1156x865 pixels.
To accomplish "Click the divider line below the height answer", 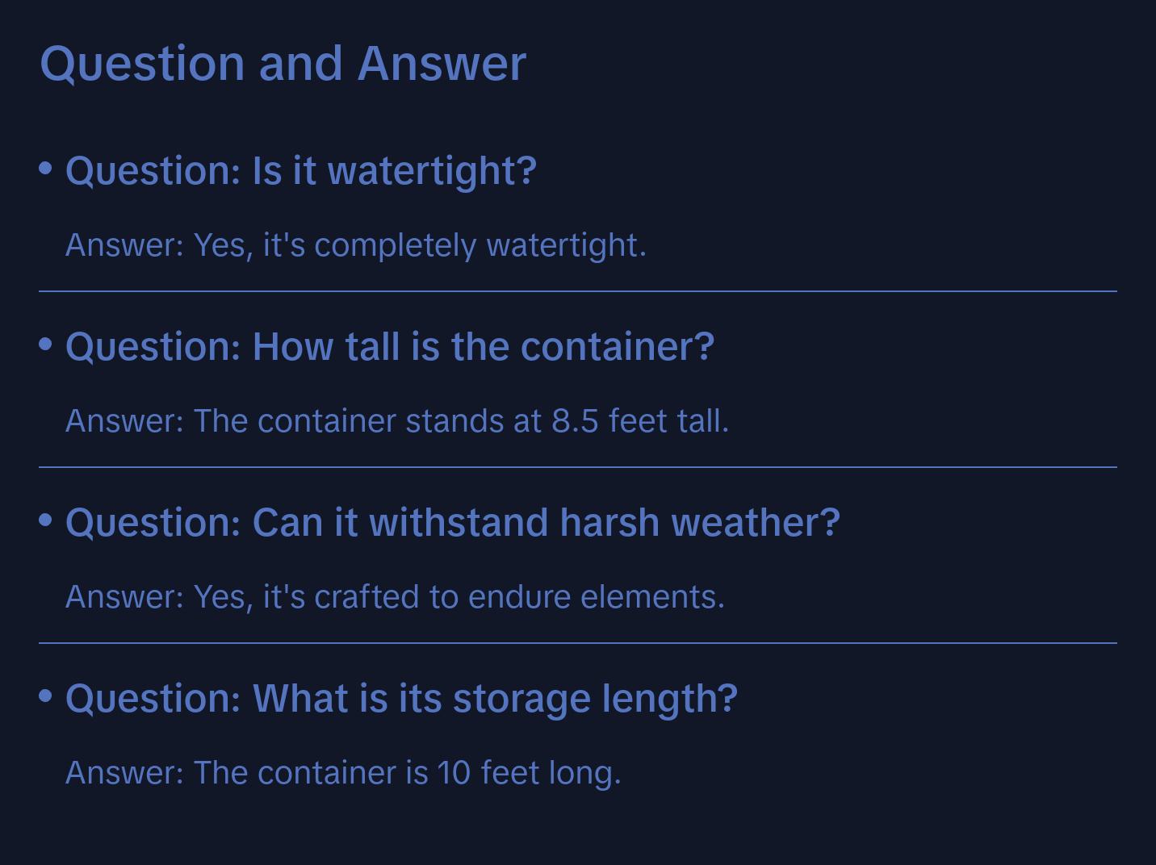I will tap(578, 467).
